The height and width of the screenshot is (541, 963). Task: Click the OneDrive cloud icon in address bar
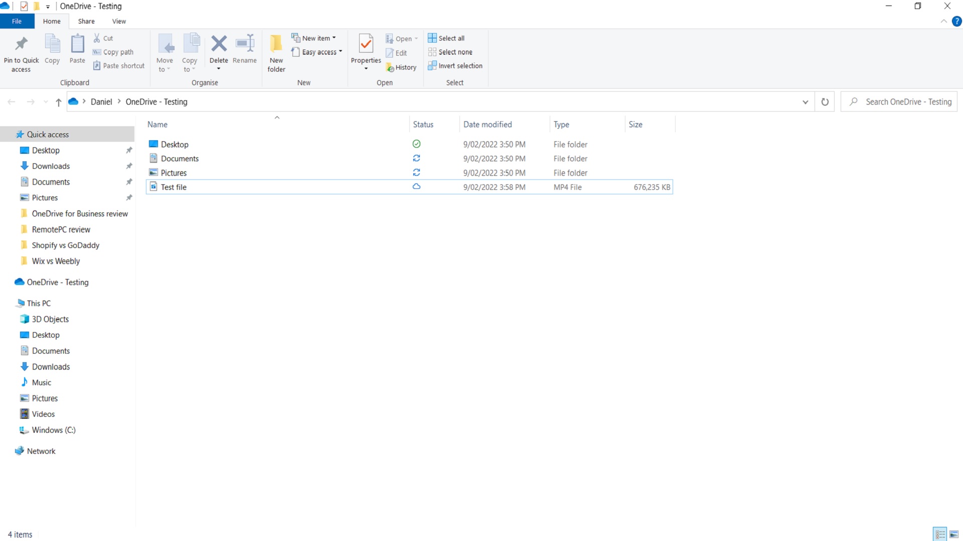73,102
